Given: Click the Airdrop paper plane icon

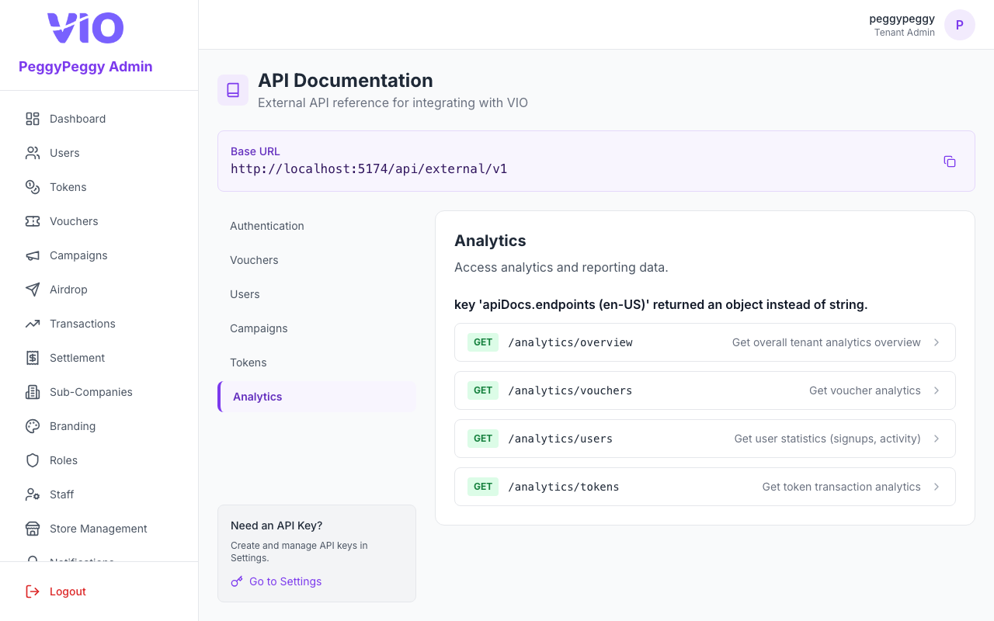Looking at the screenshot, I should (x=33, y=290).
